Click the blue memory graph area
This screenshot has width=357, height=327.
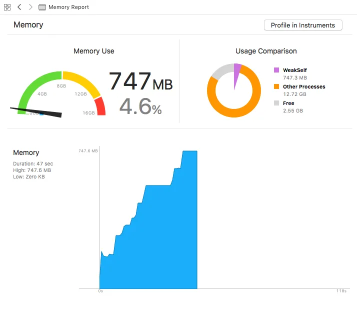[x=157, y=237]
